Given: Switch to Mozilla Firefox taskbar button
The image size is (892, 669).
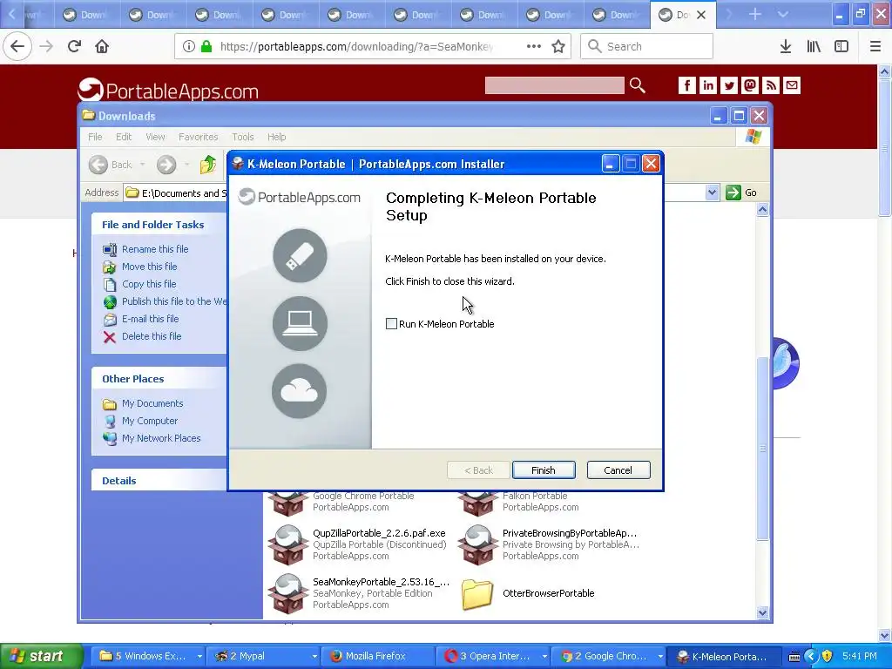Looking at the screenshot, I should coord(376,656).
